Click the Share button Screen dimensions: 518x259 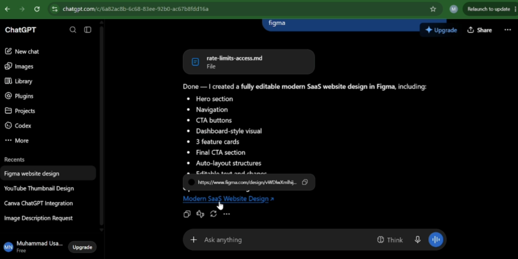(x=480, y=30)
